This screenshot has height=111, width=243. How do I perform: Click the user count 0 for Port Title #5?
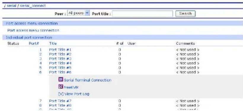point(119,68)
